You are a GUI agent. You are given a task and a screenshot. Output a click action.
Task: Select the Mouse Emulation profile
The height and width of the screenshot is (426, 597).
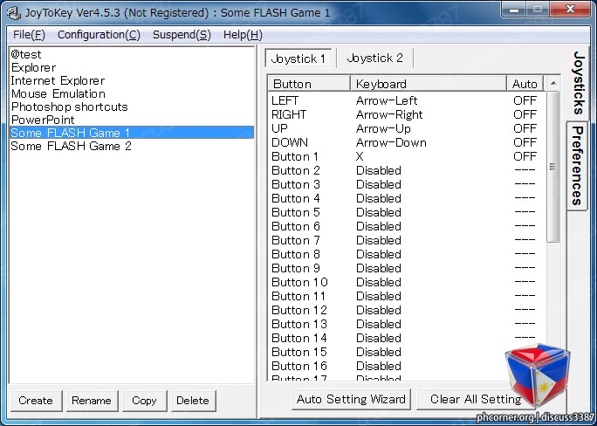coord(131,93)
